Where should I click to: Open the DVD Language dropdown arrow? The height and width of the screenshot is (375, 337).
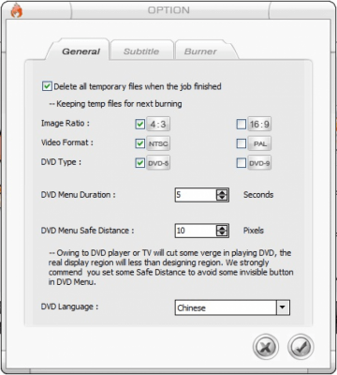[283, 307]
